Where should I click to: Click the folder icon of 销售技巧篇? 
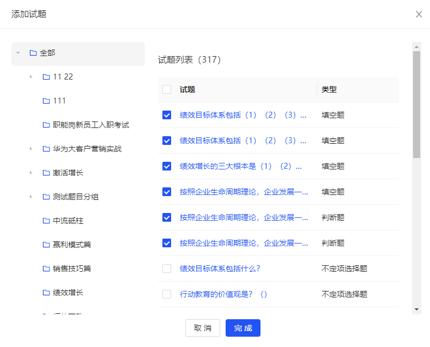46,269
